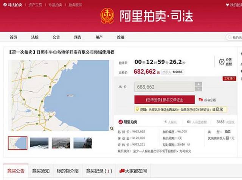Click the 阿里拍卖·司法 emblem logo
Screen dimensions: 242x180
click(x=107, y=16)
